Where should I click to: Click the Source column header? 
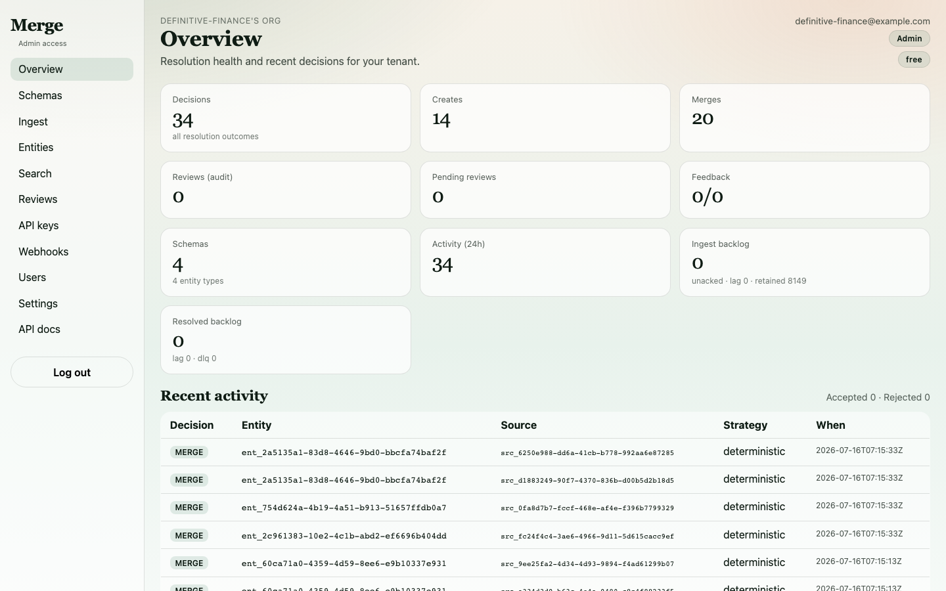click(x=518, y=426)
